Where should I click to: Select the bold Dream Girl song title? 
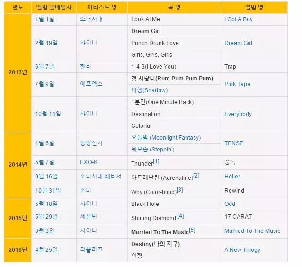pos(146,31)
